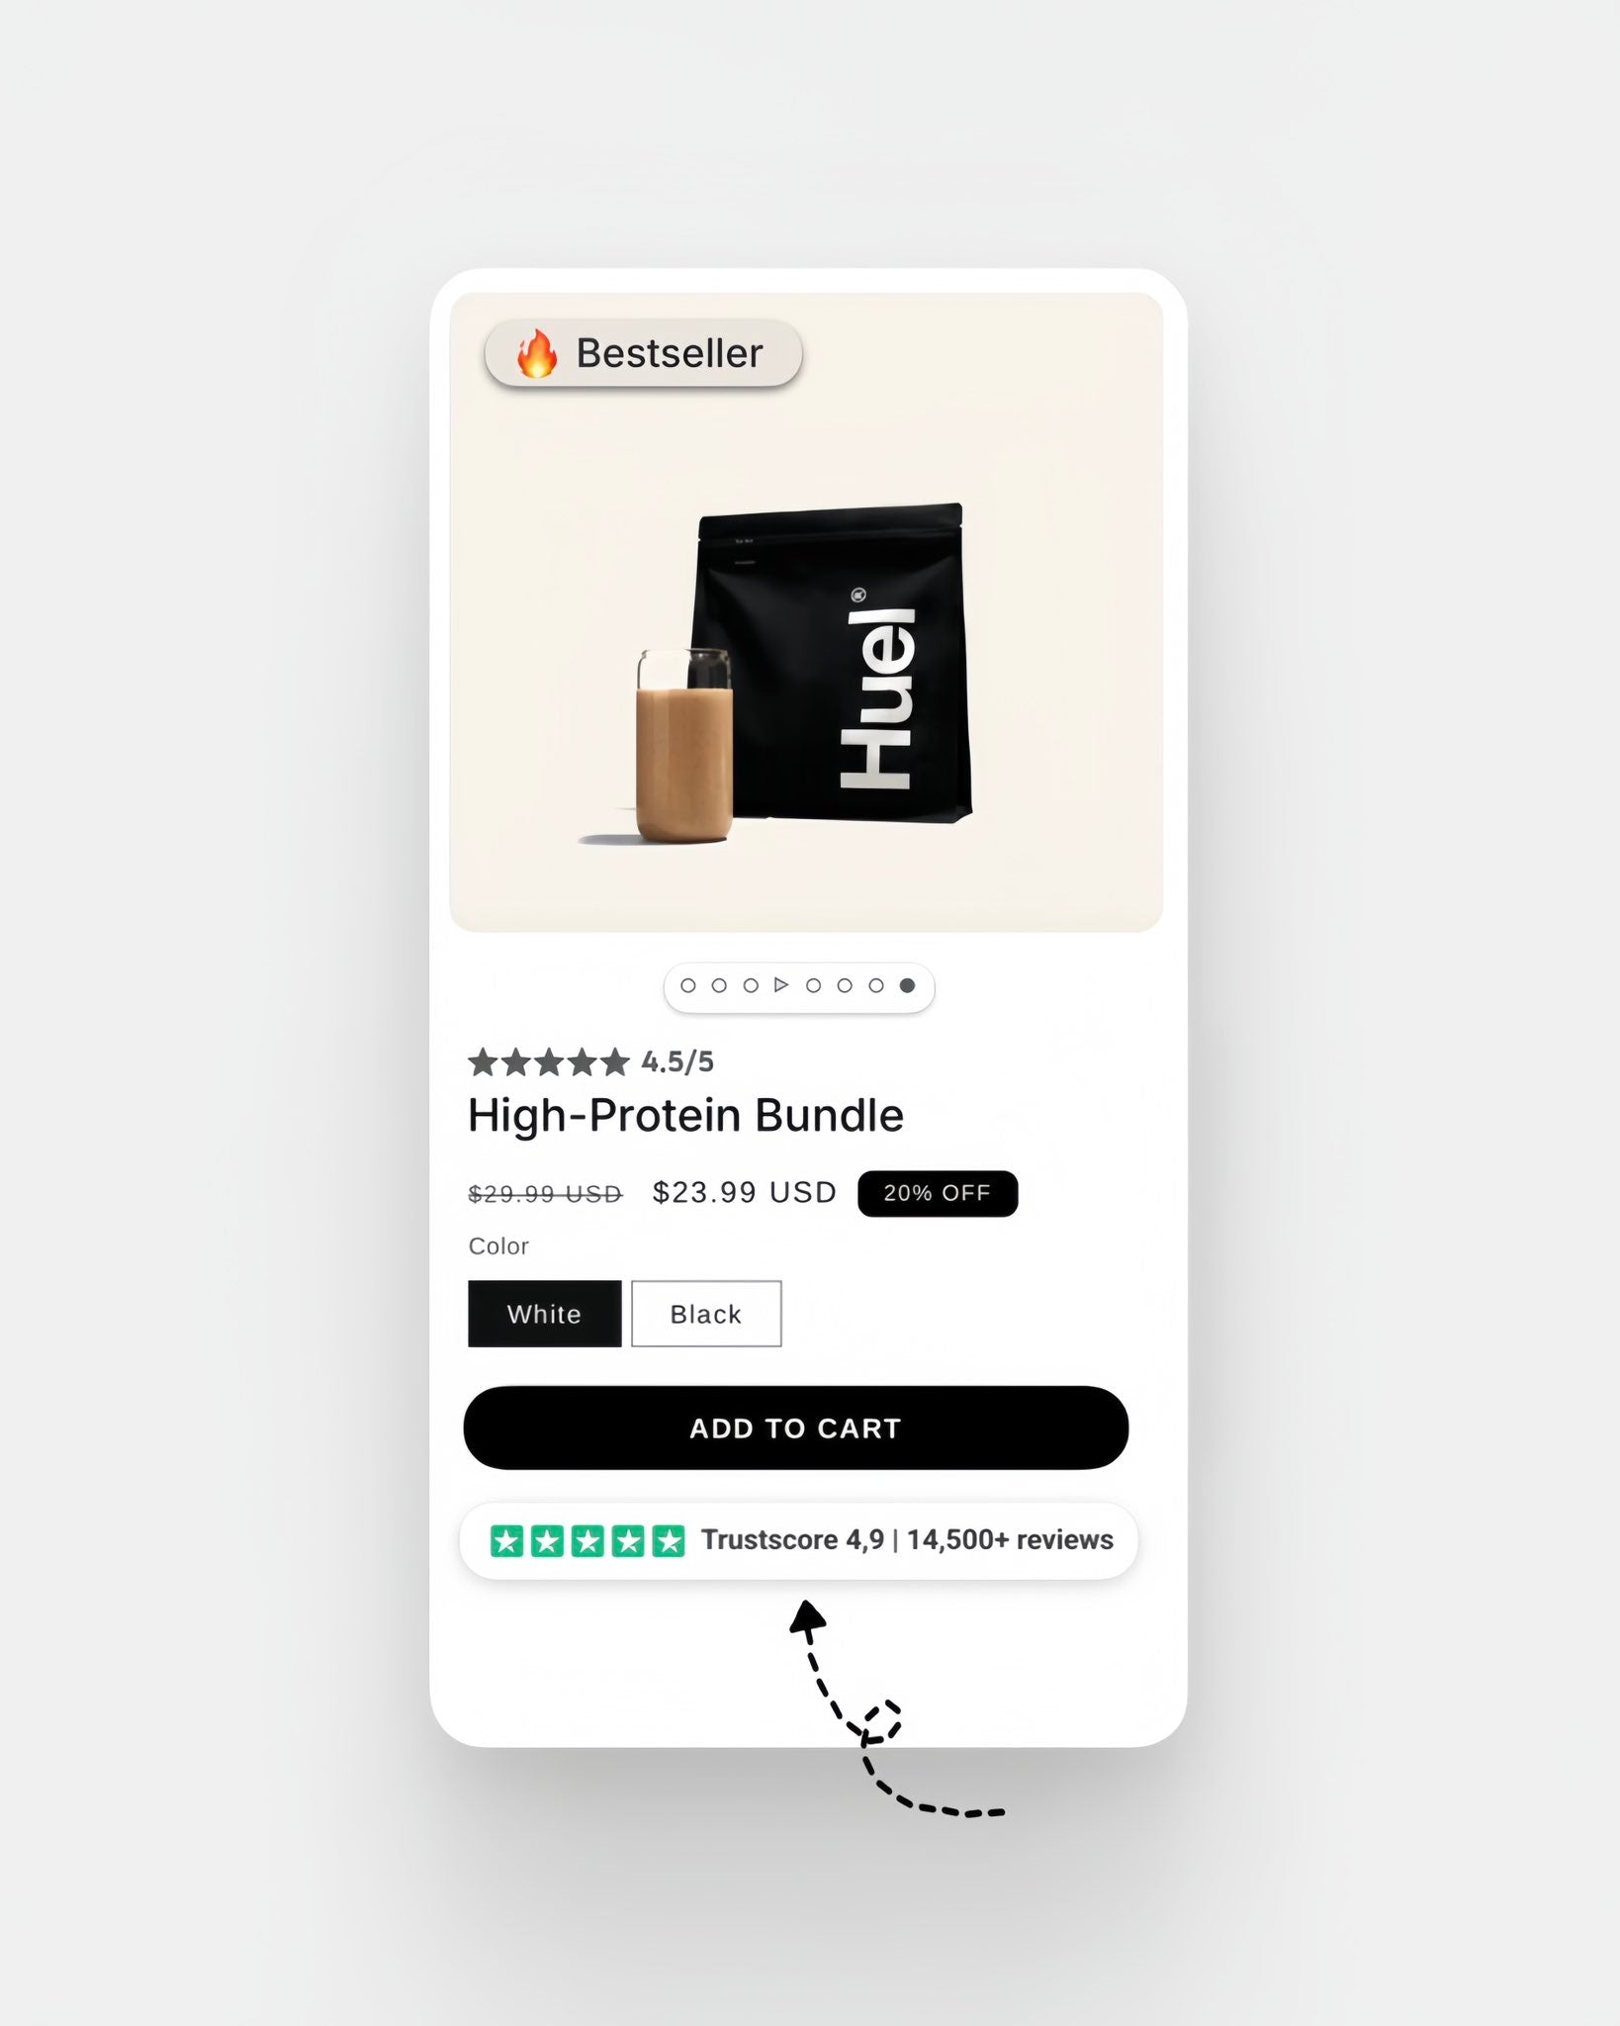This screenshot has height=2026, width=1620.
Task: Choose the Black color option
Action: (x=706, y=1314)
